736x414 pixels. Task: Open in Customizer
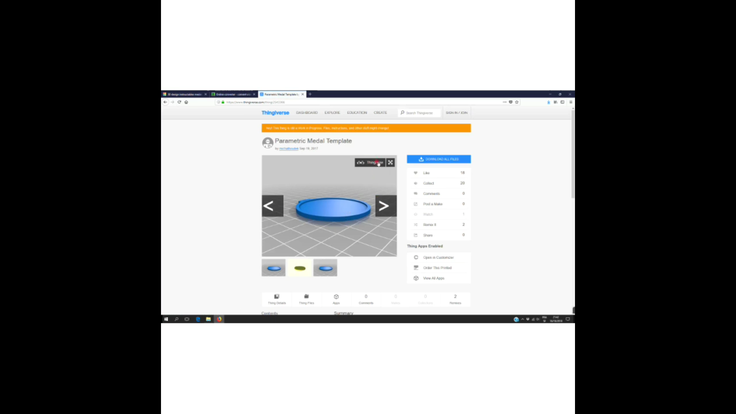[439, 258]
